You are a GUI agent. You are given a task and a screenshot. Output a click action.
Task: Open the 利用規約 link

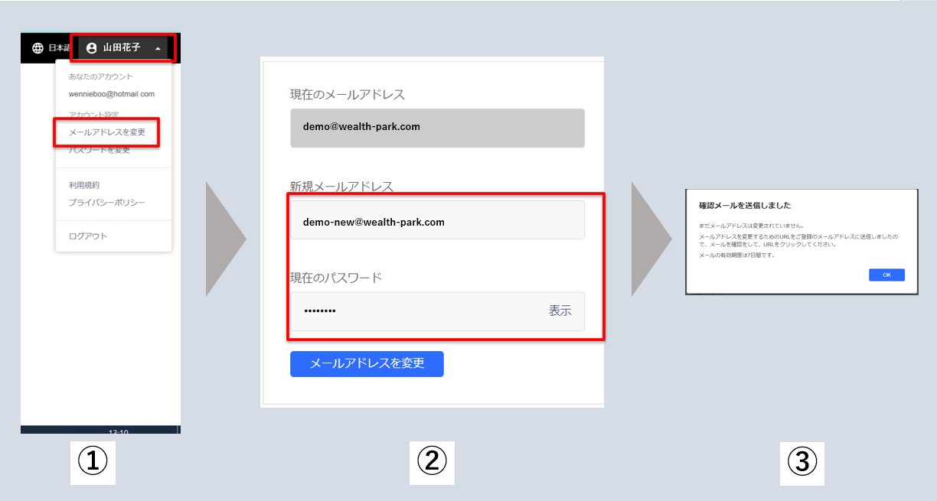coord(84,185)
